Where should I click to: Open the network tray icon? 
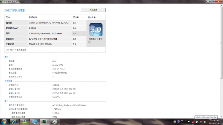[x=201, y=122]
